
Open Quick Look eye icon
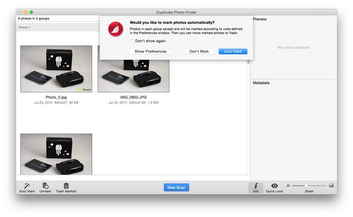(274, 186)
